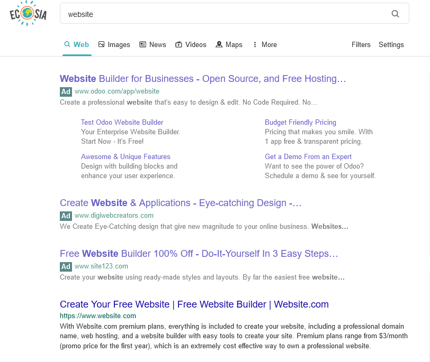Open 'Website Builder for Businesses' ad result
Viewport: 430px width, 362px height.
pyautogui.click(x=203, y=79)
